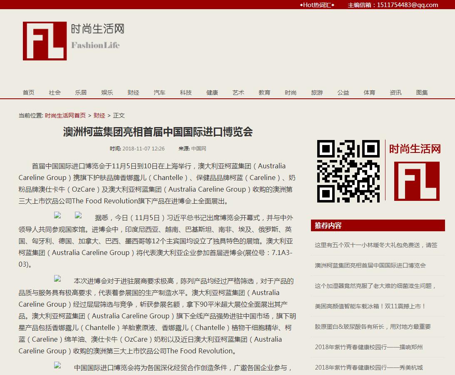Click the 财经 breadcrumb link
The width and height of the screenshot is (455, 375).
click(x=99, y=115)
